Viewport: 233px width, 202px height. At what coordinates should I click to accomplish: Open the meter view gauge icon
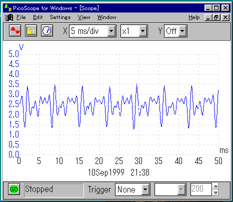click(x=47, y=30)
